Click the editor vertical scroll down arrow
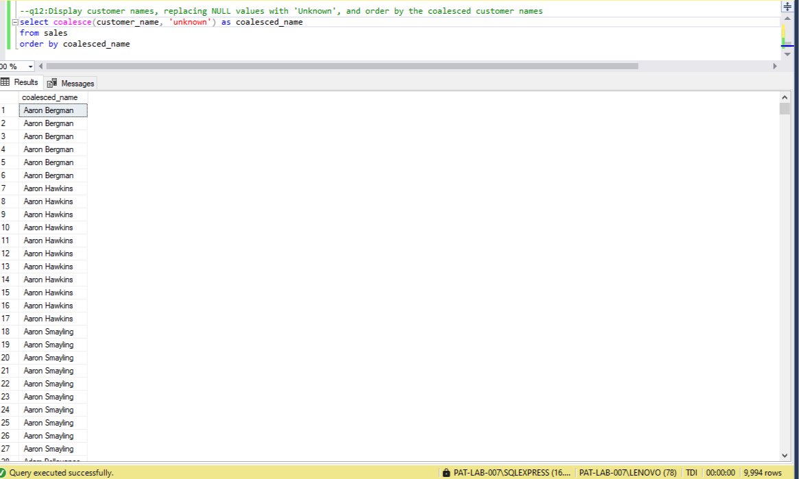The width and height of the screenshot is (799, 479). (787, 54)
